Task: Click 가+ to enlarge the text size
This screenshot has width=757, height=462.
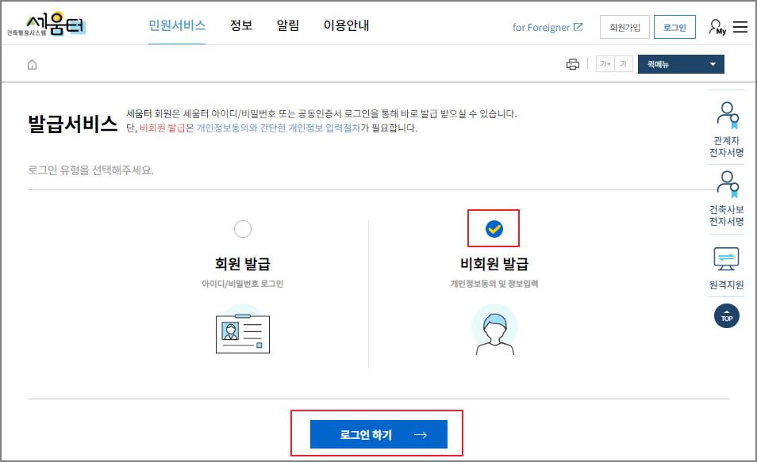Action: pyautogui.click(x=604, y=64)
